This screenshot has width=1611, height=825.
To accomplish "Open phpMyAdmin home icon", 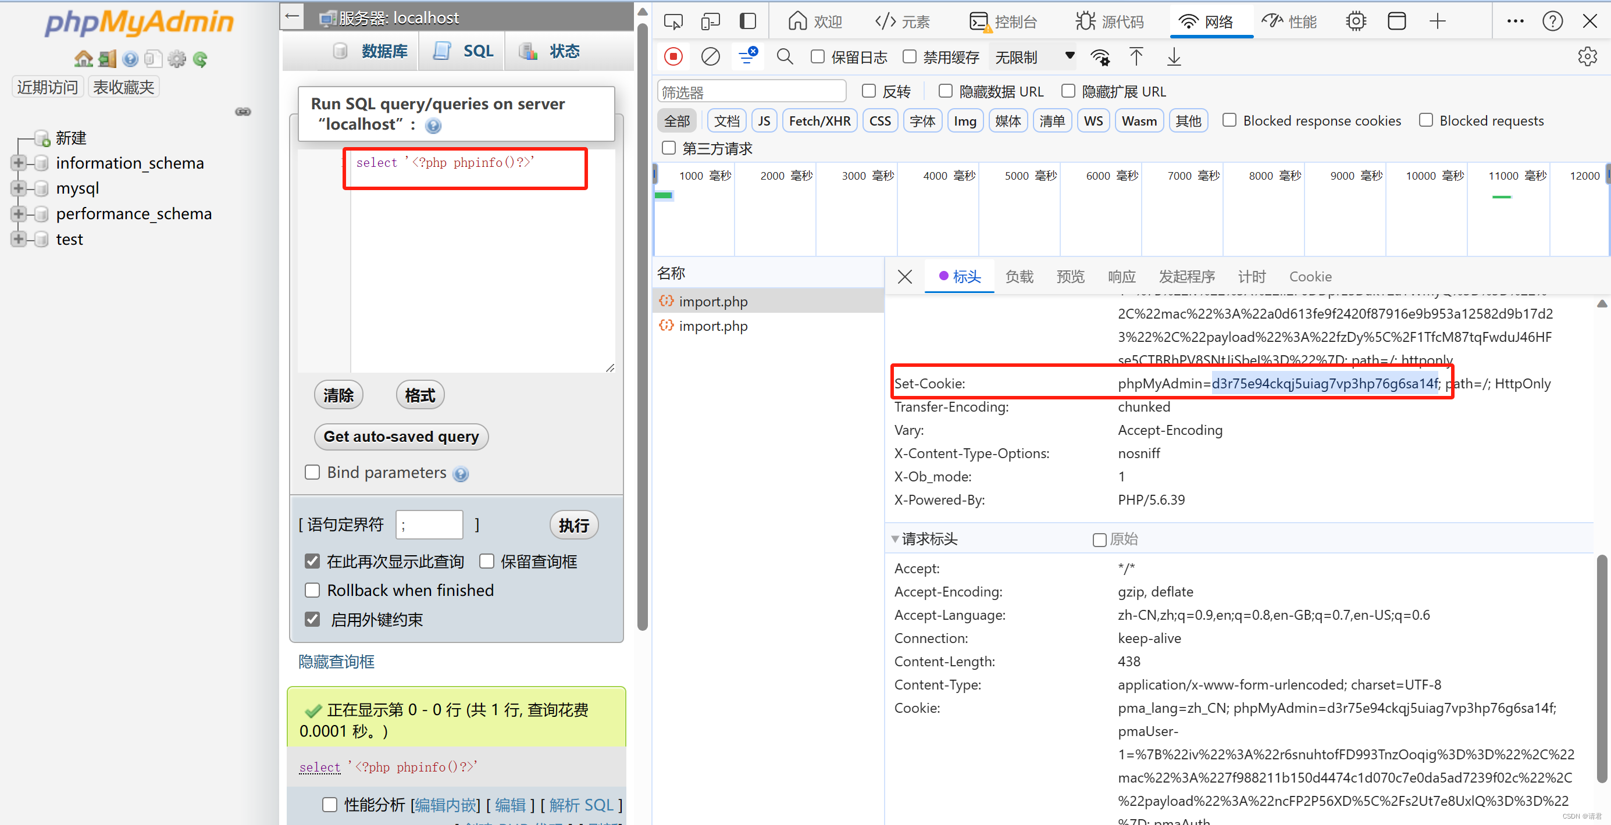I will (83, 59).
